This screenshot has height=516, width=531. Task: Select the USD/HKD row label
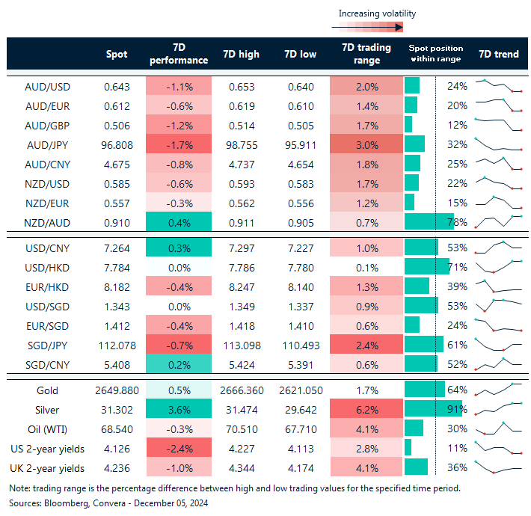coord(47,268)
